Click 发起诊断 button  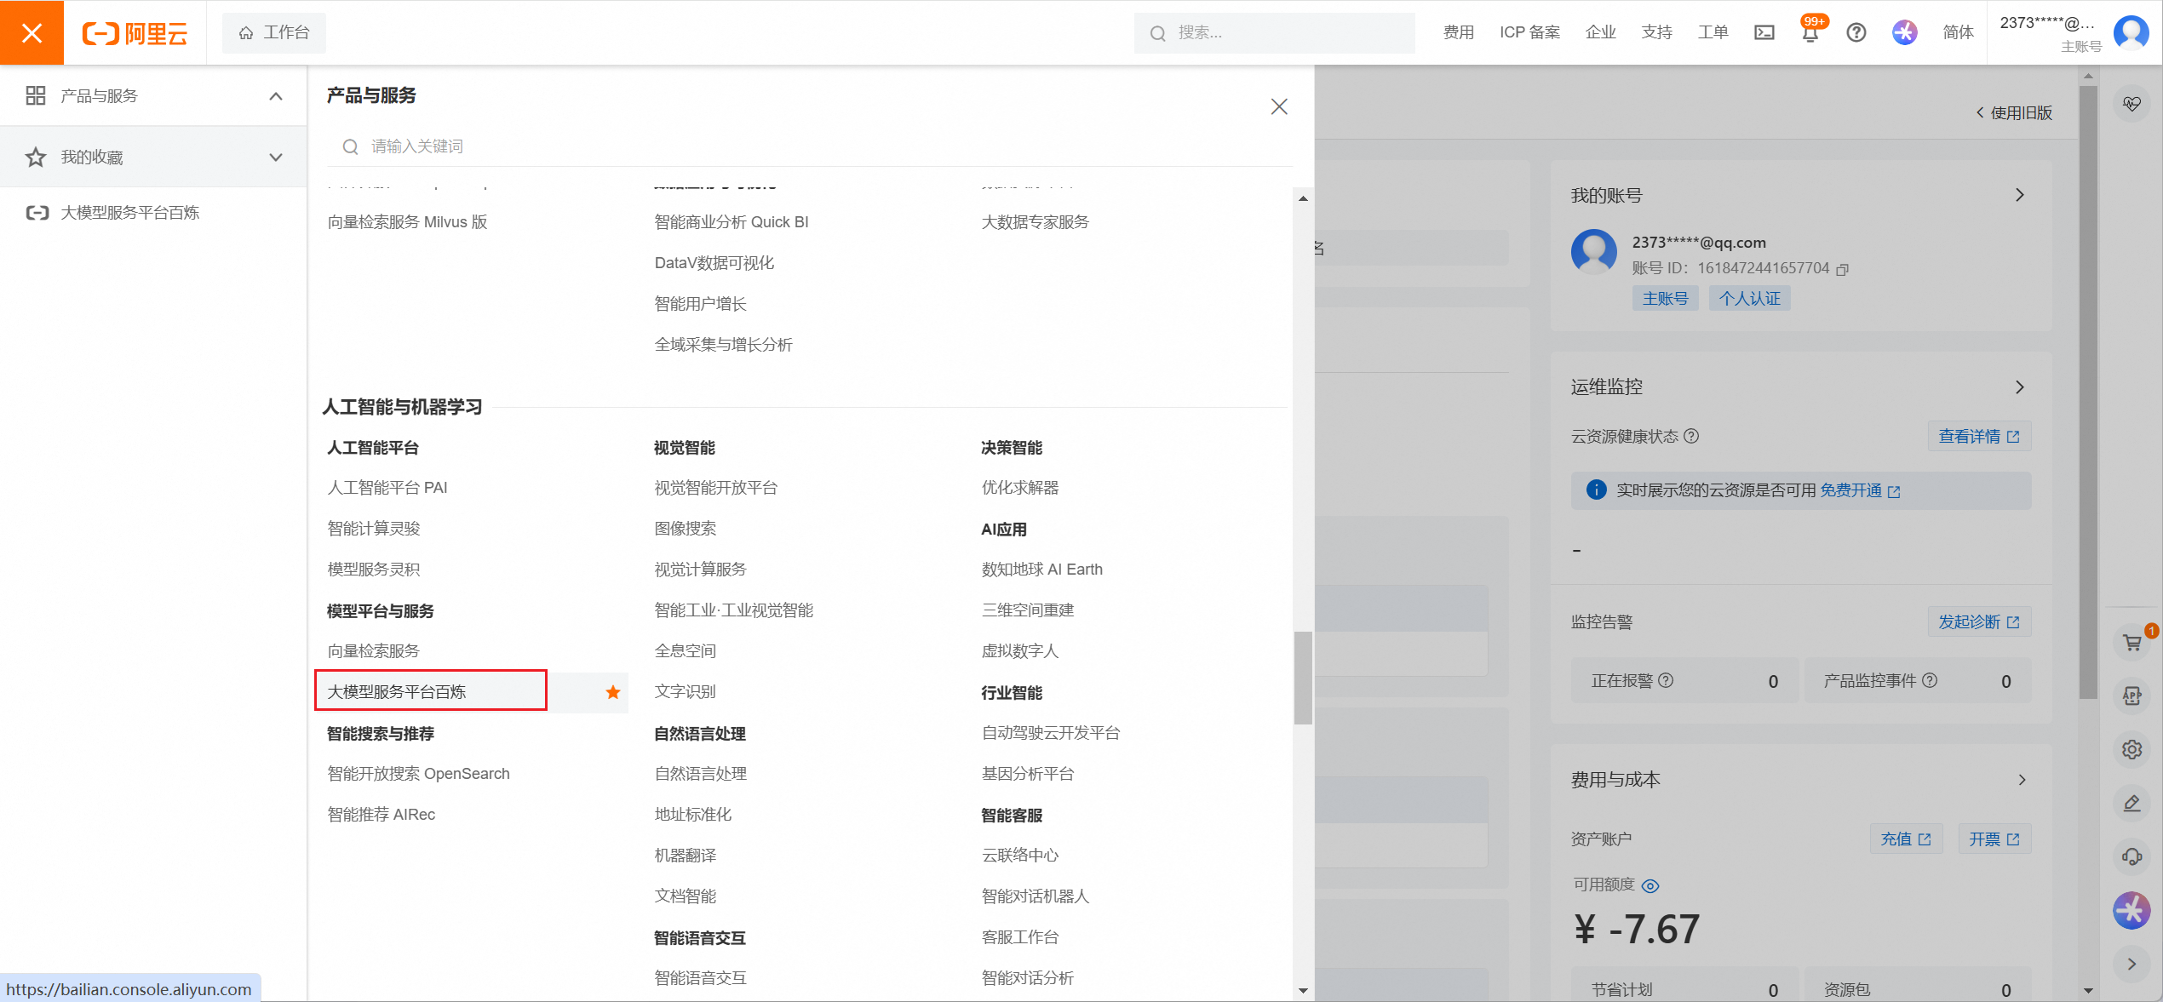1979,621
